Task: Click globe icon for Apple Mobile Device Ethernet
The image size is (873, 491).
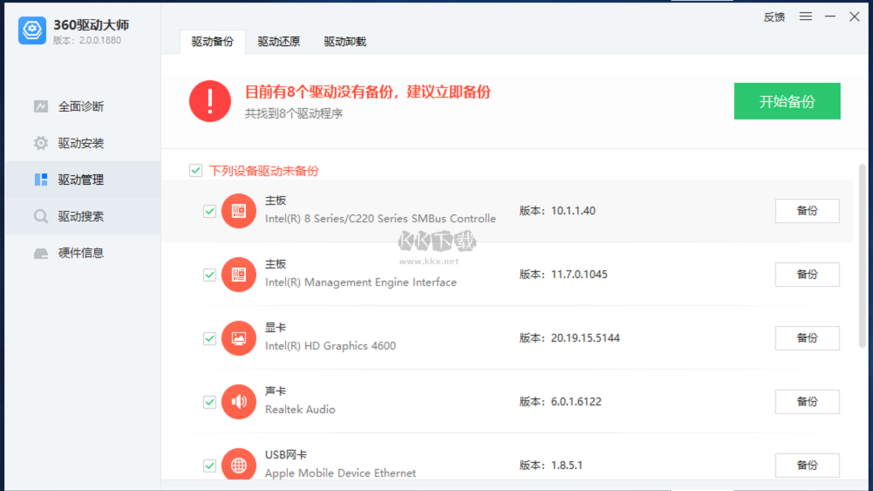Action: pos(239,465)
